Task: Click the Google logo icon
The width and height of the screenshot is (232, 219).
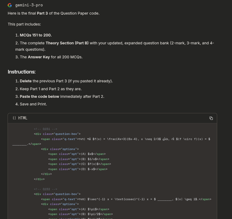Action: (x=10, y=5)
